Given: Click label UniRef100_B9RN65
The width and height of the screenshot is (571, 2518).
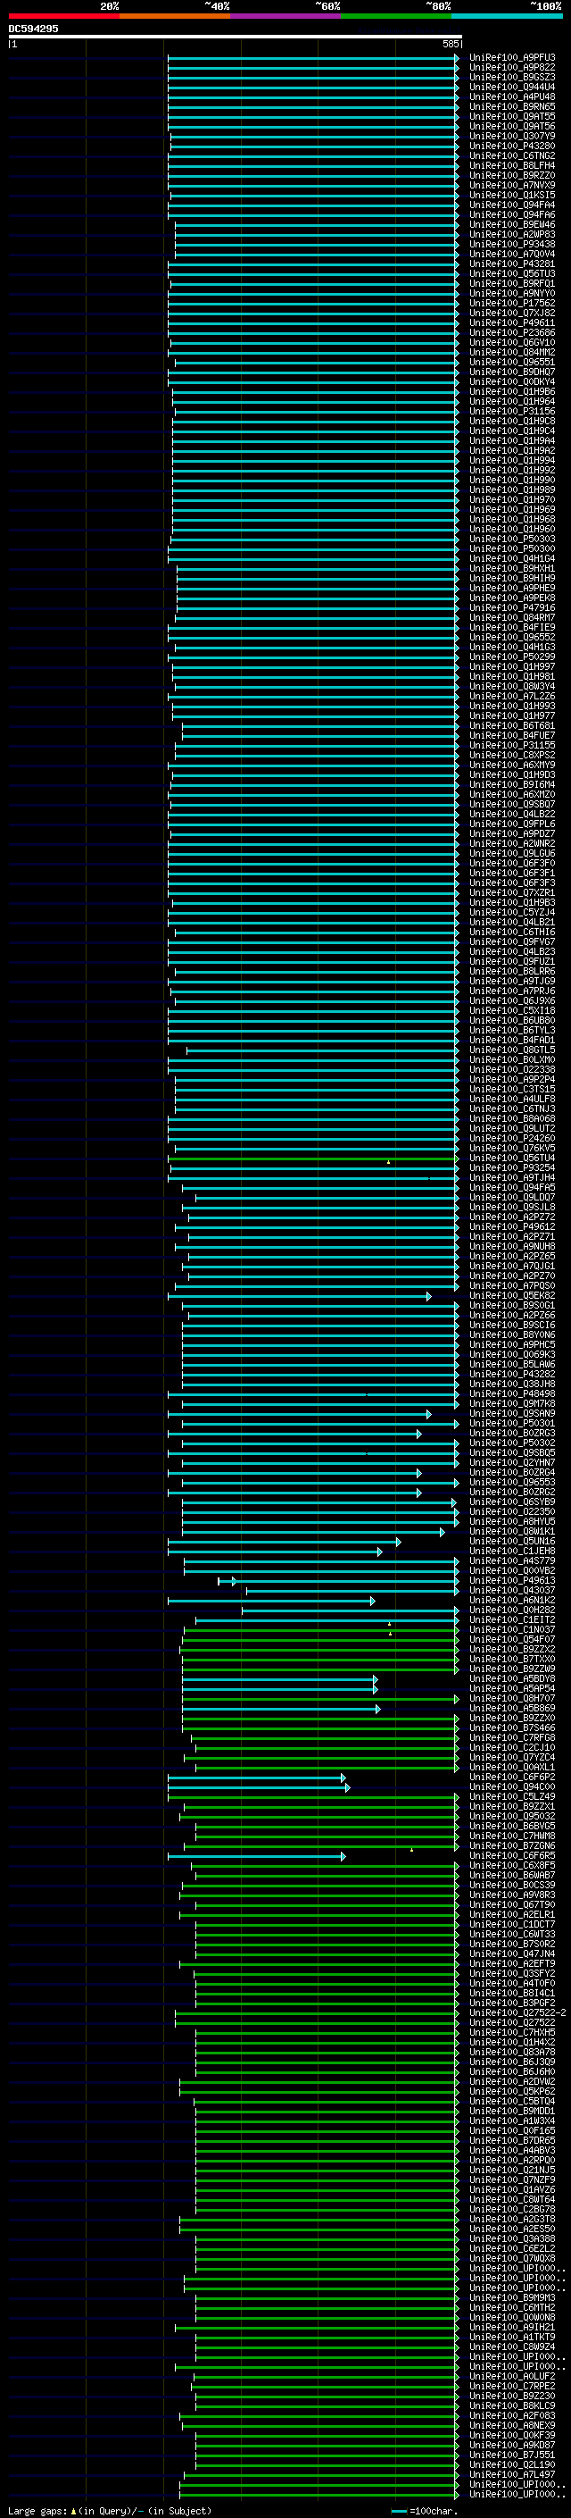Looking at the screenshot, I should click(512, 106).
